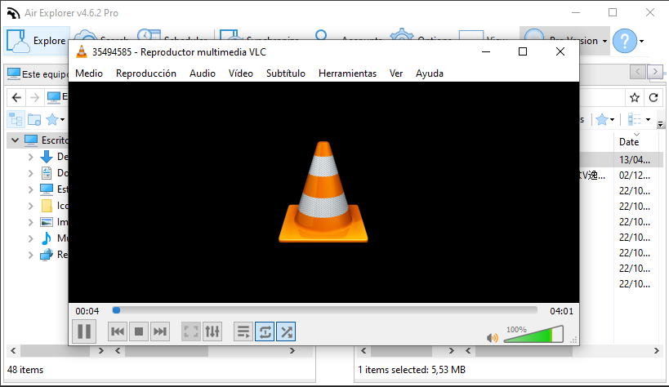
Task: Skip to next track in VLC
Action: coord(160,331)
